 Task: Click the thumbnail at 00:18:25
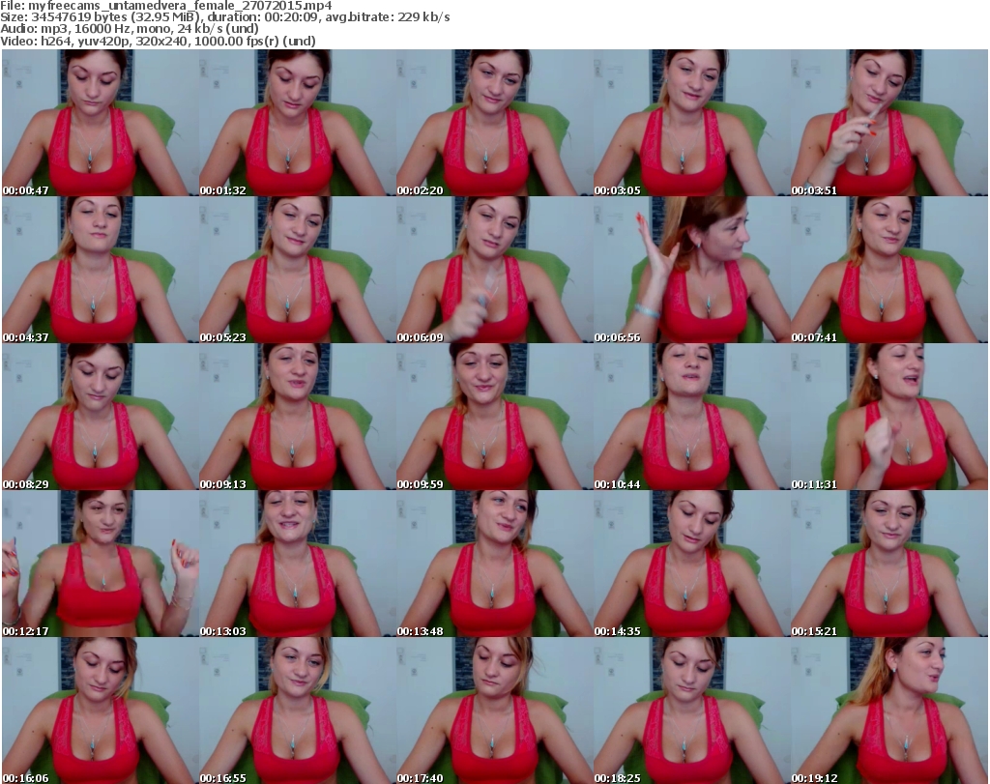click(691, 711)
